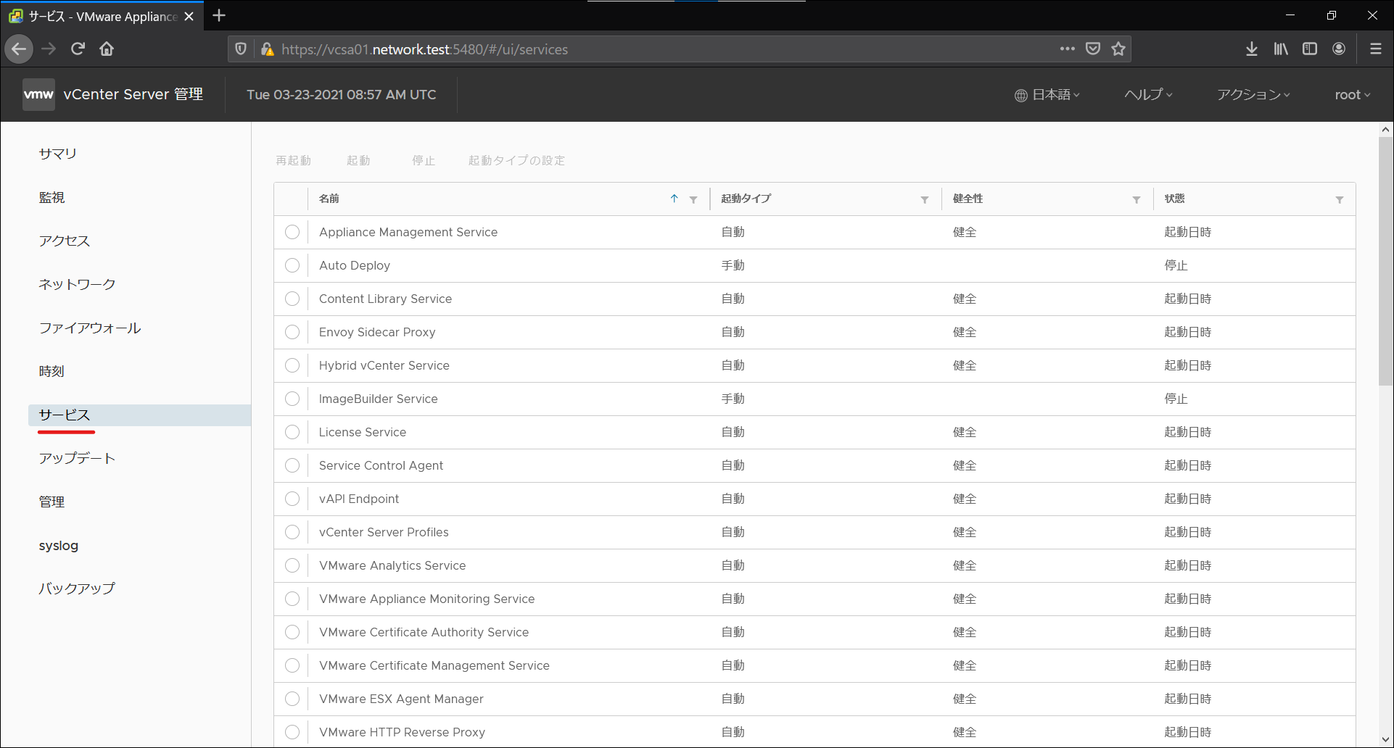Open the library bookshelf icon
Image resolution: width=1394 pixels, height=748 pixels.
pos(1281,49)
